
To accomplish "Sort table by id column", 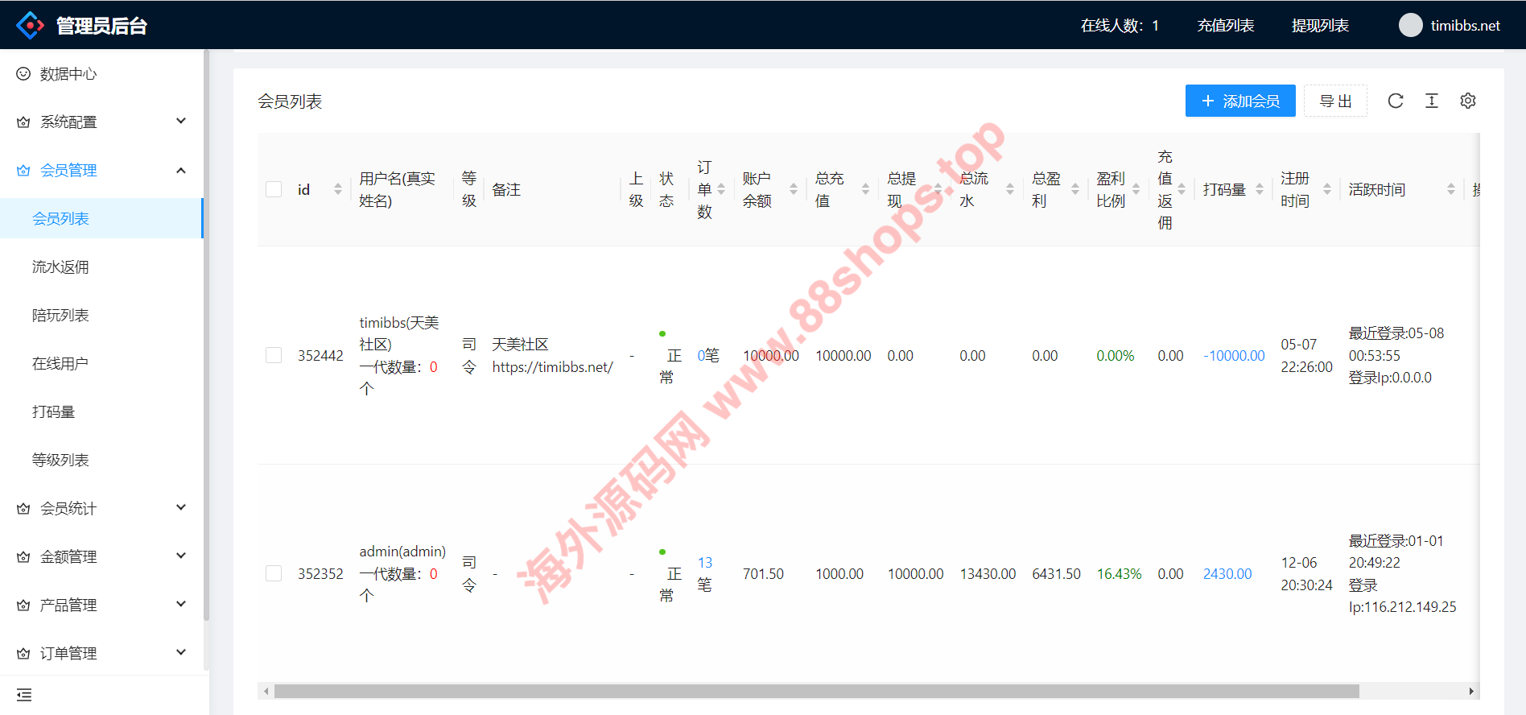I will click(338, 189).
